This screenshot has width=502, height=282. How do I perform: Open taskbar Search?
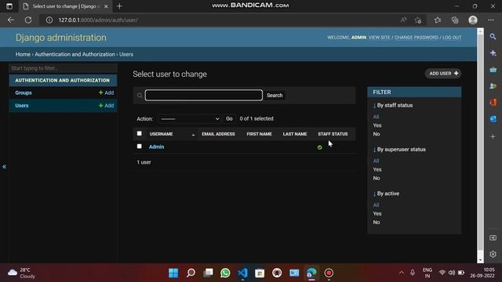(191, 273)
